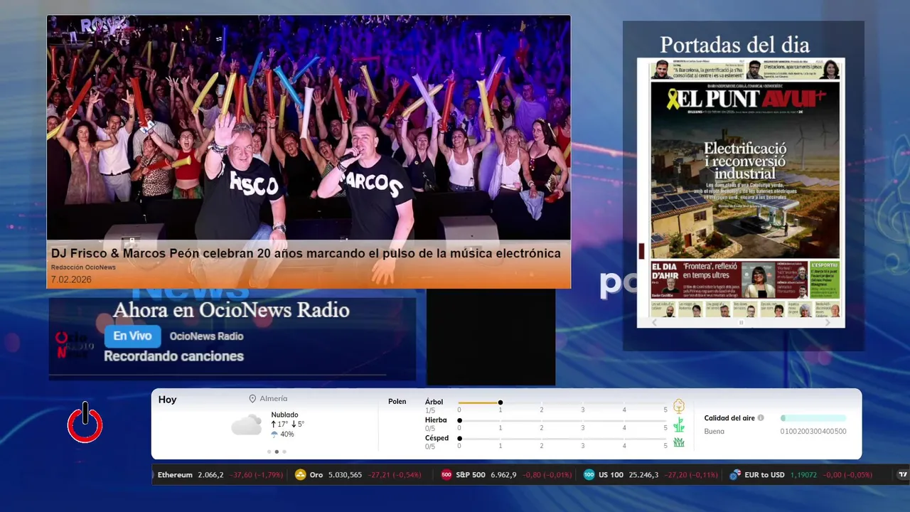Image resolution: width=910 pixels, height=512 pixels.
Task: Go to previous cover in Portadas slideshow
Action: coord(655,322)
